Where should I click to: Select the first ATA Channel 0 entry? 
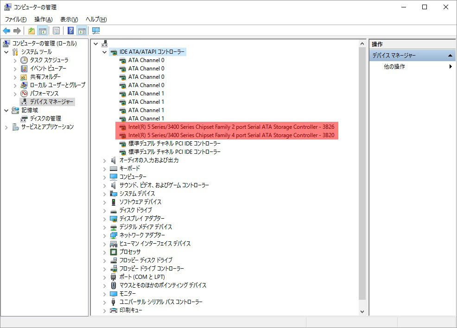click(146, 60)
